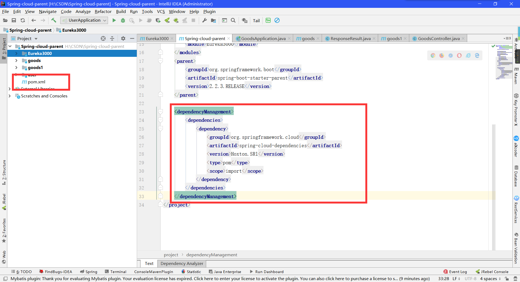Click the editor vertical scrollbar
Image resolution: width=520 pixels, height=282 pixels.
[493, 187]
